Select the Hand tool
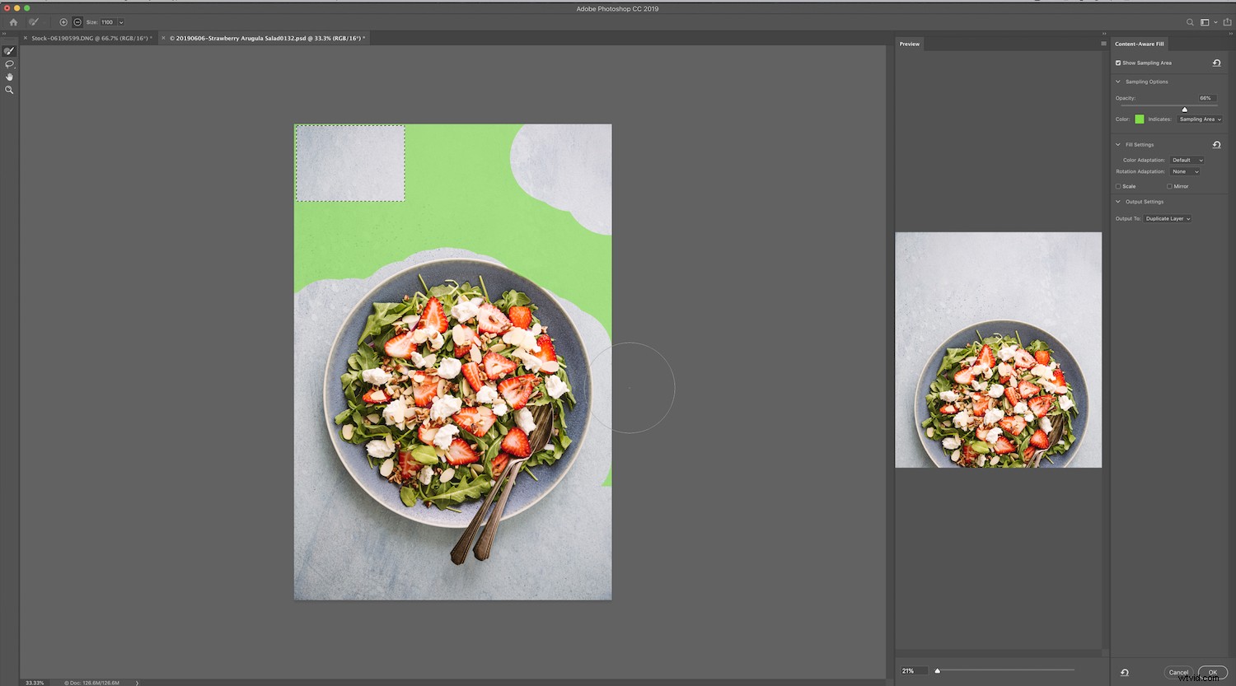 [9, 77]
